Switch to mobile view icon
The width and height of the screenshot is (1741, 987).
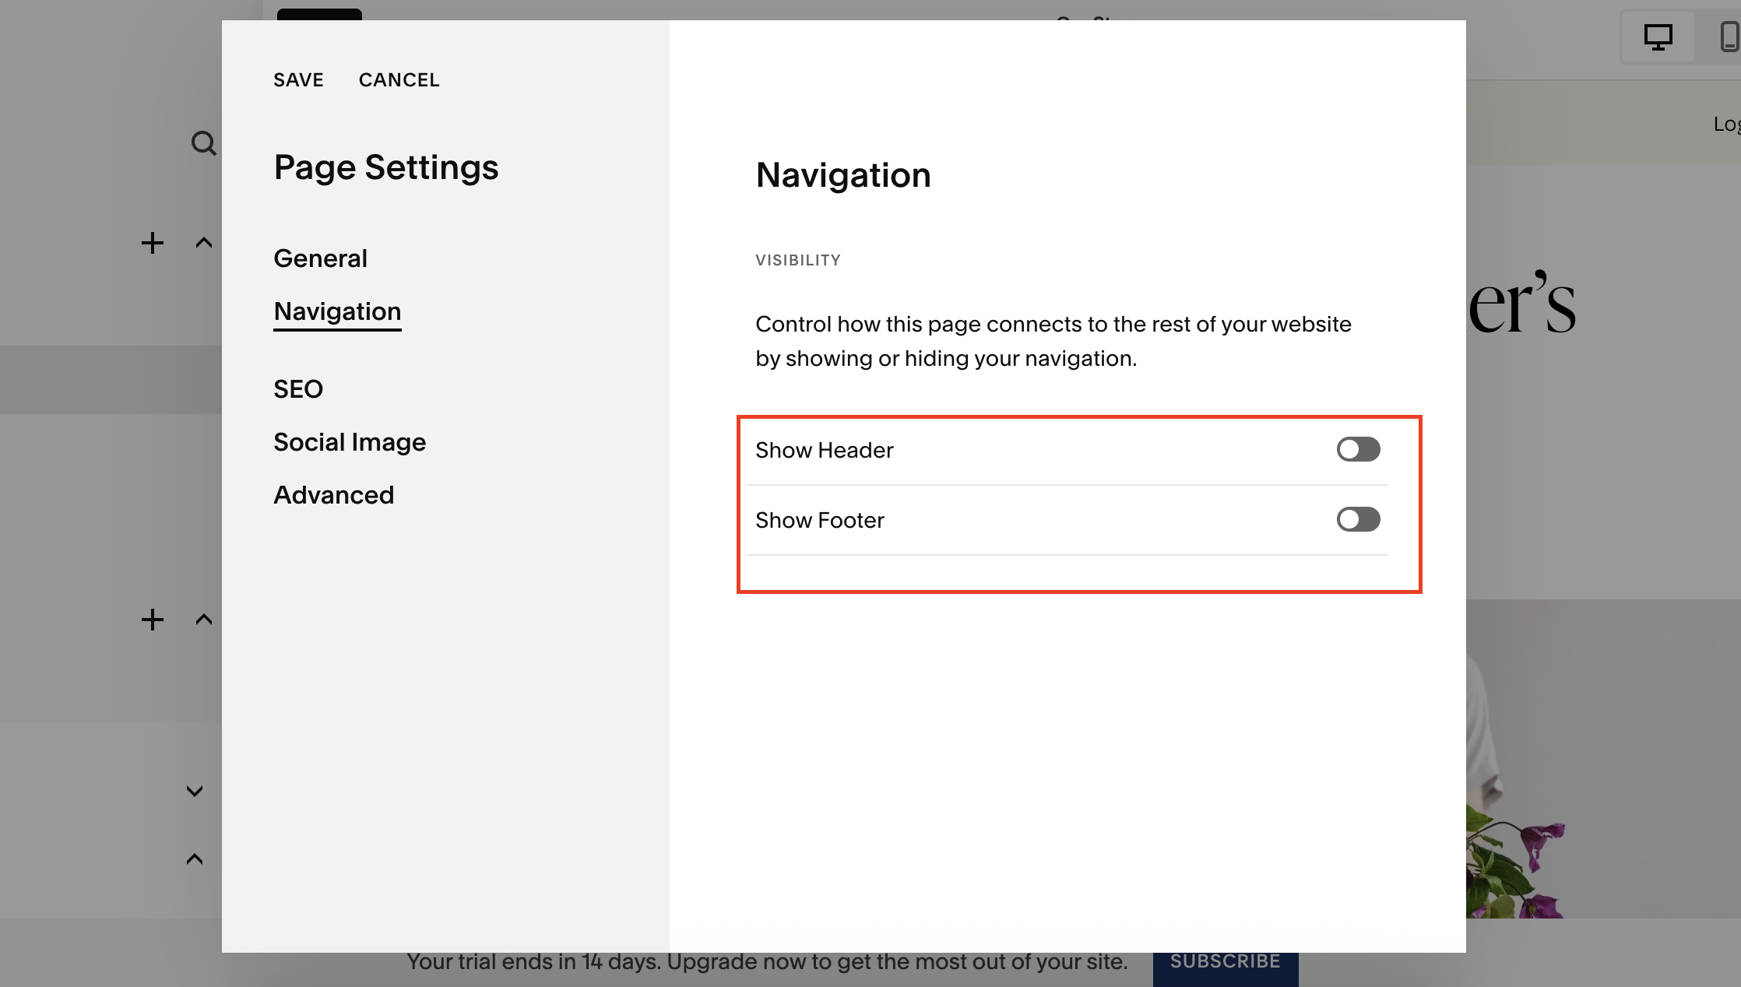pyautogui.click(x=1729, y=37)
